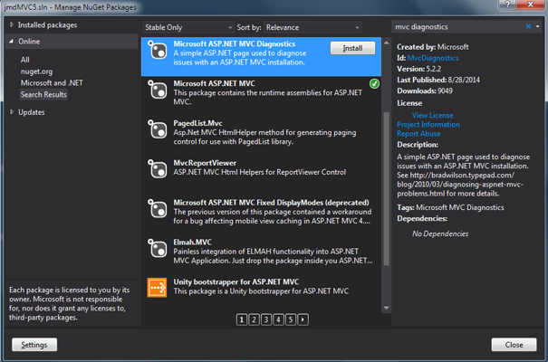The height and width of the screenshot is (362, 548).
Task: Open the MvcDiagnostics Id link
Action: tap(433, 58)
